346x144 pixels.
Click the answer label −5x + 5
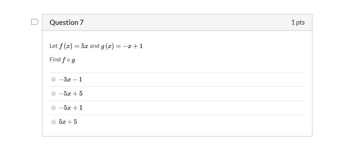pos(71,94)
